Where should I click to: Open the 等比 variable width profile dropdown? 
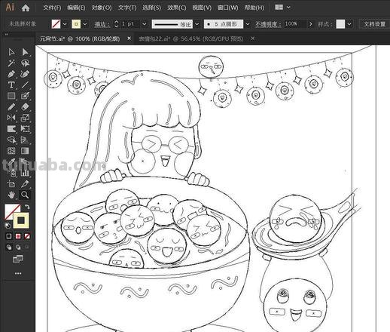(197, 24)
